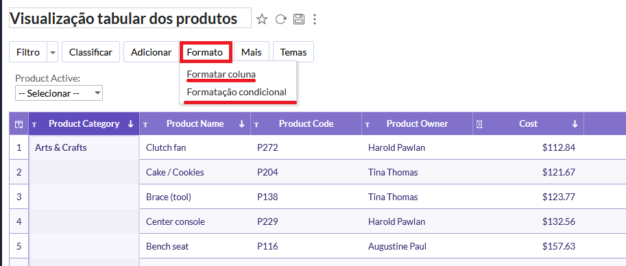Click the currency type icon beside Cost header
626x266 pixels.
479,124
